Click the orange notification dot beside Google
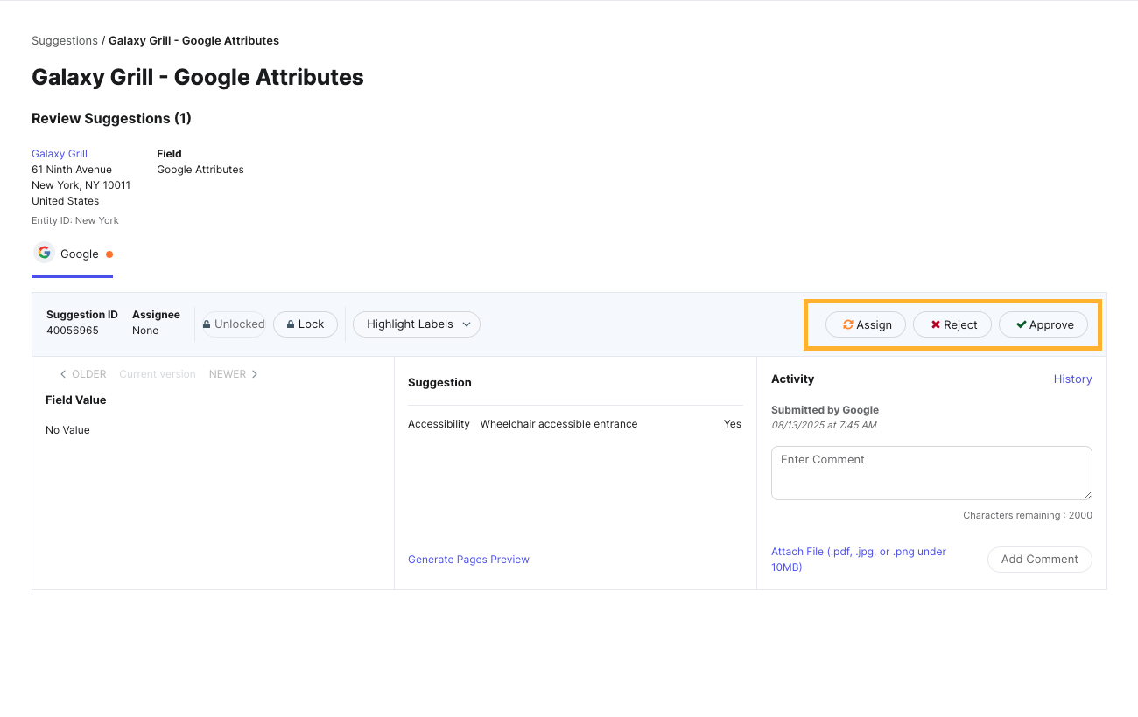 [x=109, y=254]
